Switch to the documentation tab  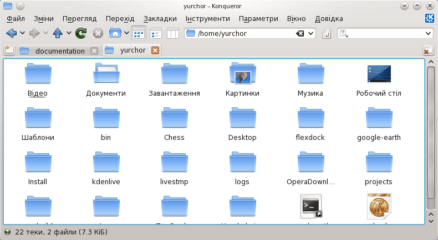(x=59, y=51)
